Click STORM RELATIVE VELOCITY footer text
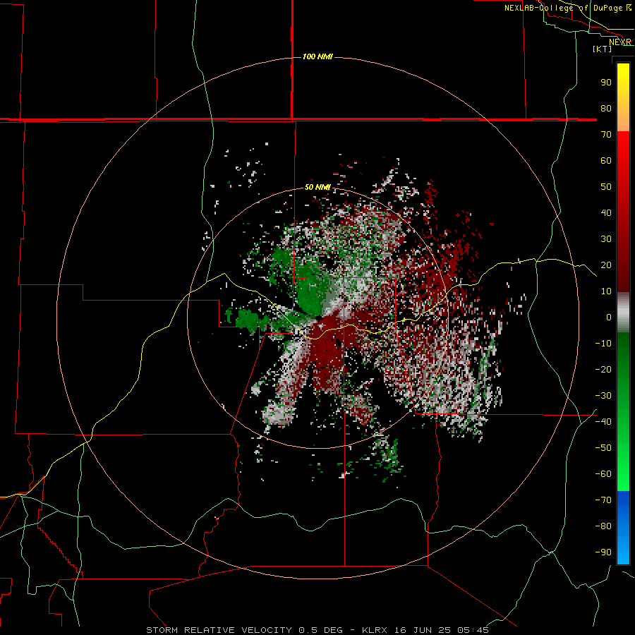 219,630
